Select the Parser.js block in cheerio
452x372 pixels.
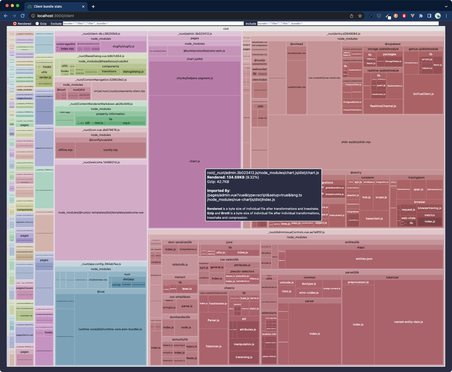pyautogui.click(x=213, y=320)
